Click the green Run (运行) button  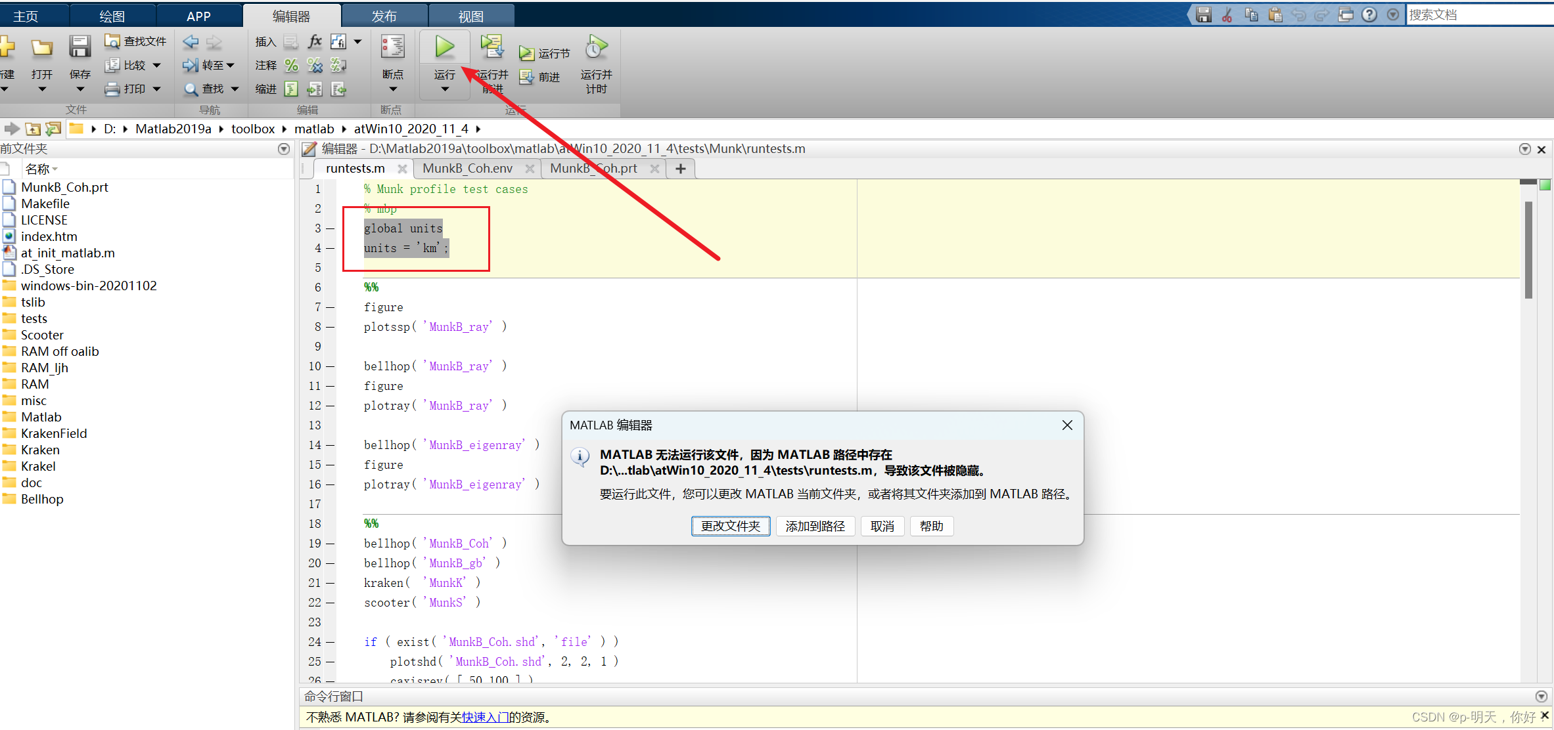pyautogui.click(x=444, y=47)
